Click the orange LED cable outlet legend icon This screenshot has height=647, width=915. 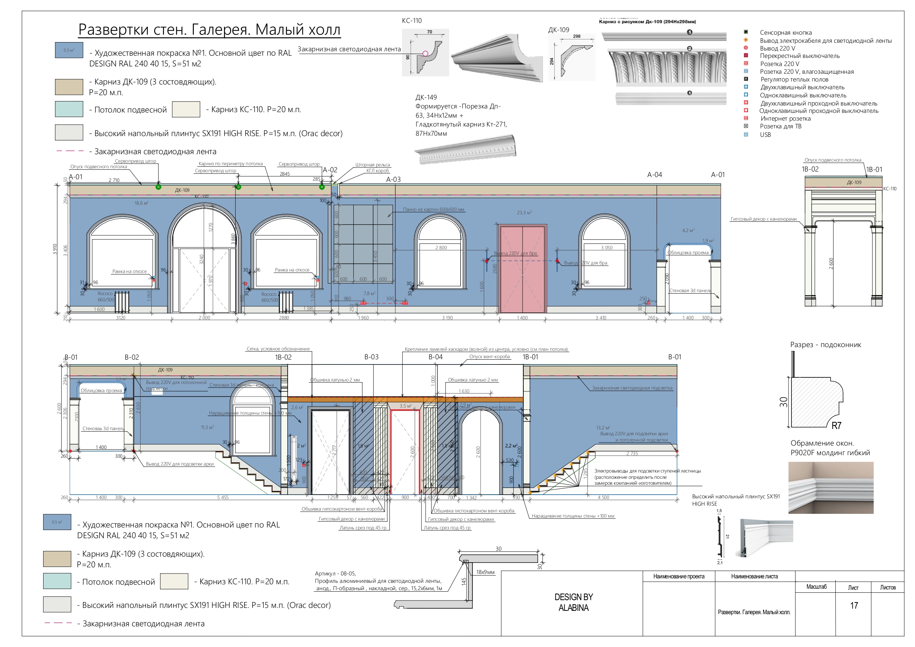pos(746,40)
